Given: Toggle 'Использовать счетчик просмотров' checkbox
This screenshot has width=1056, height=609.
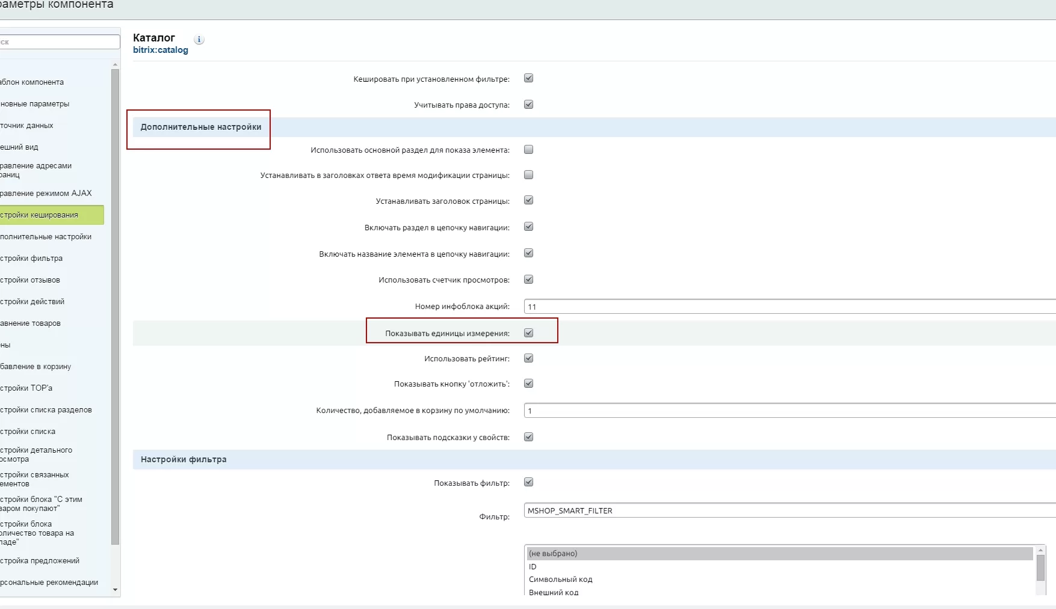Looking at the screenshot, I should coord(529,280).
